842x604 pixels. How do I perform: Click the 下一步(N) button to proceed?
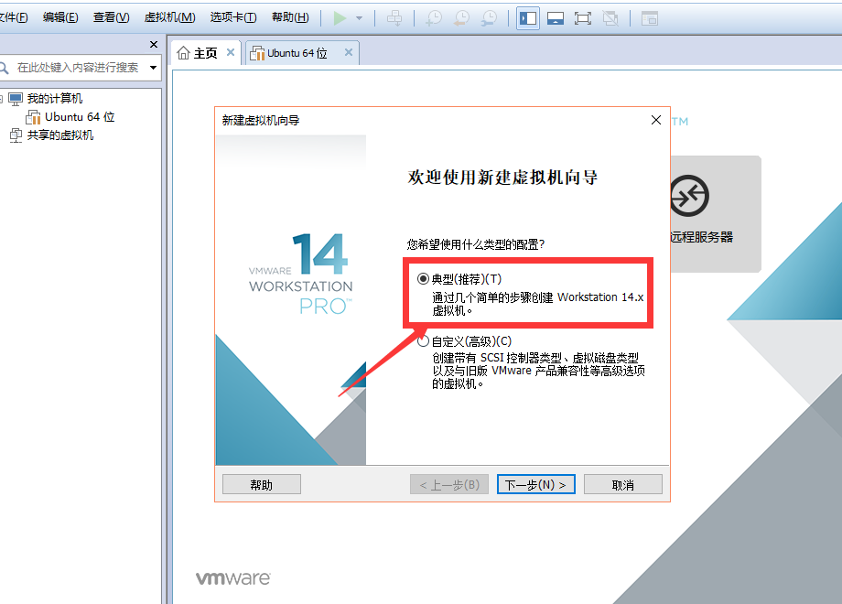[535, 483]
